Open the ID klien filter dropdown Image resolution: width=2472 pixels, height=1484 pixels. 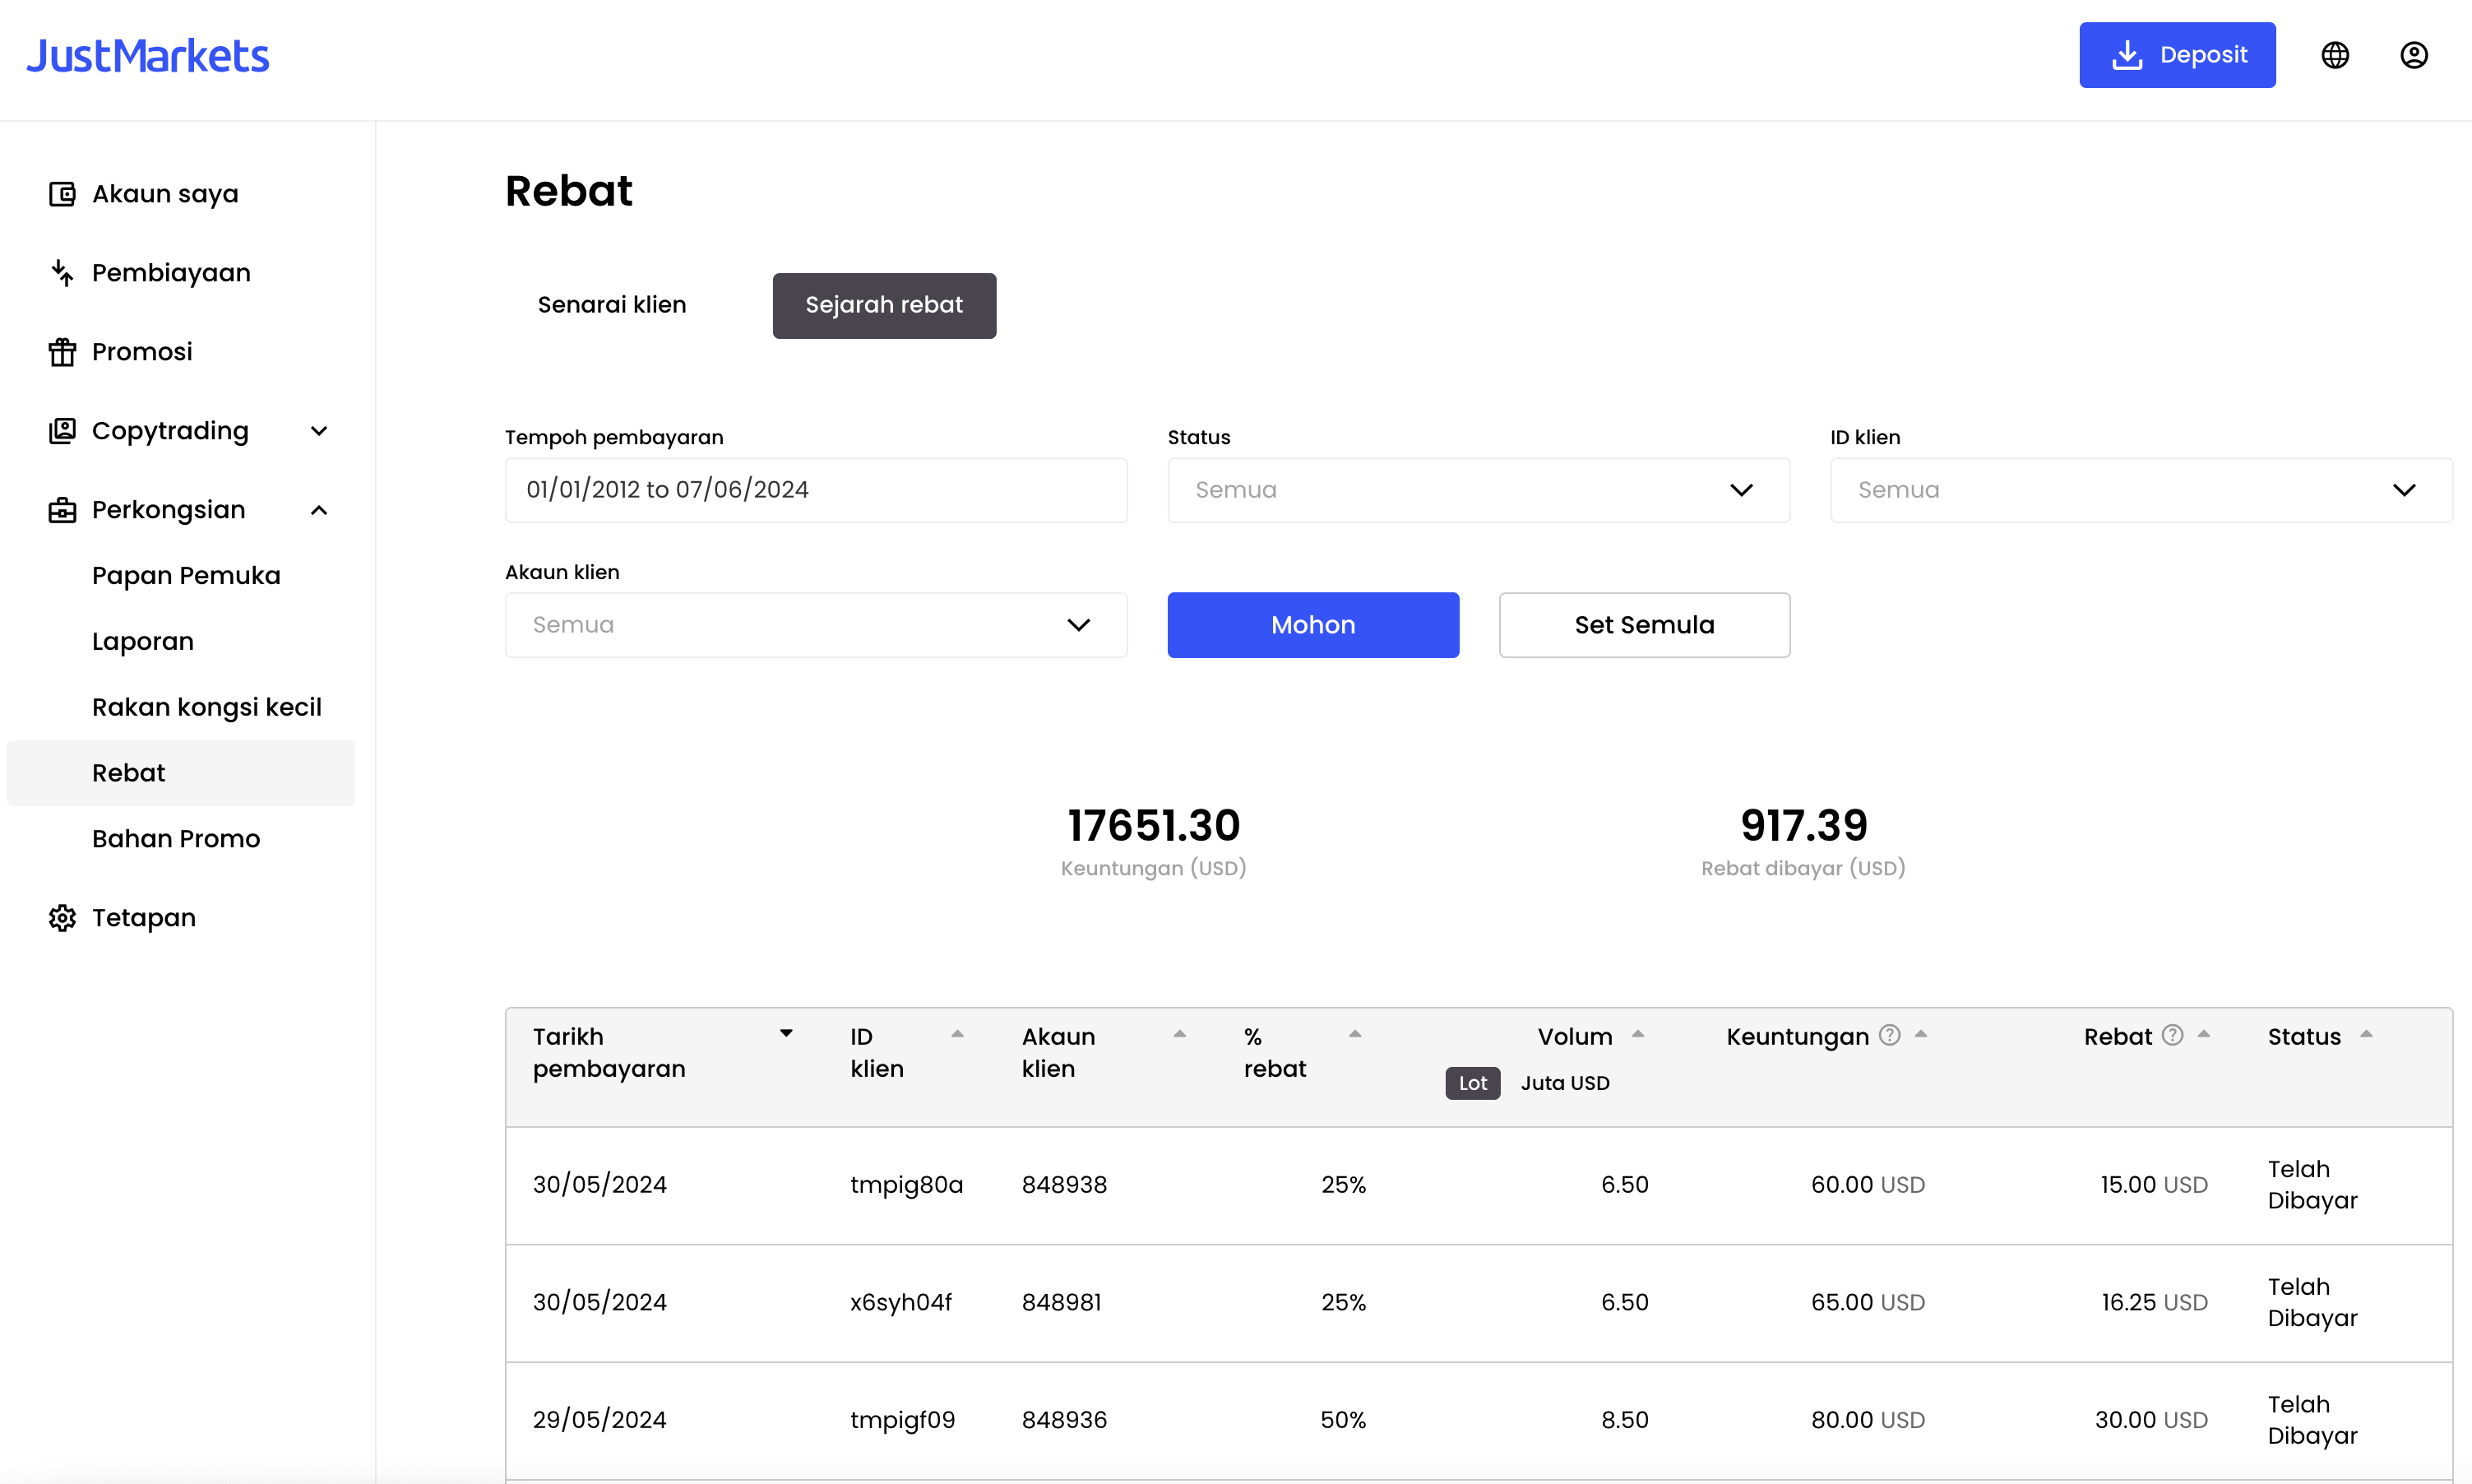click(2141, 490)
